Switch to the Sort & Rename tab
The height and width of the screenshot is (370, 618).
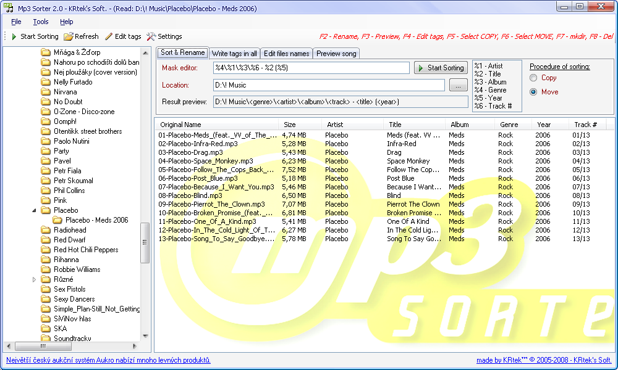(x=182, y=52)
